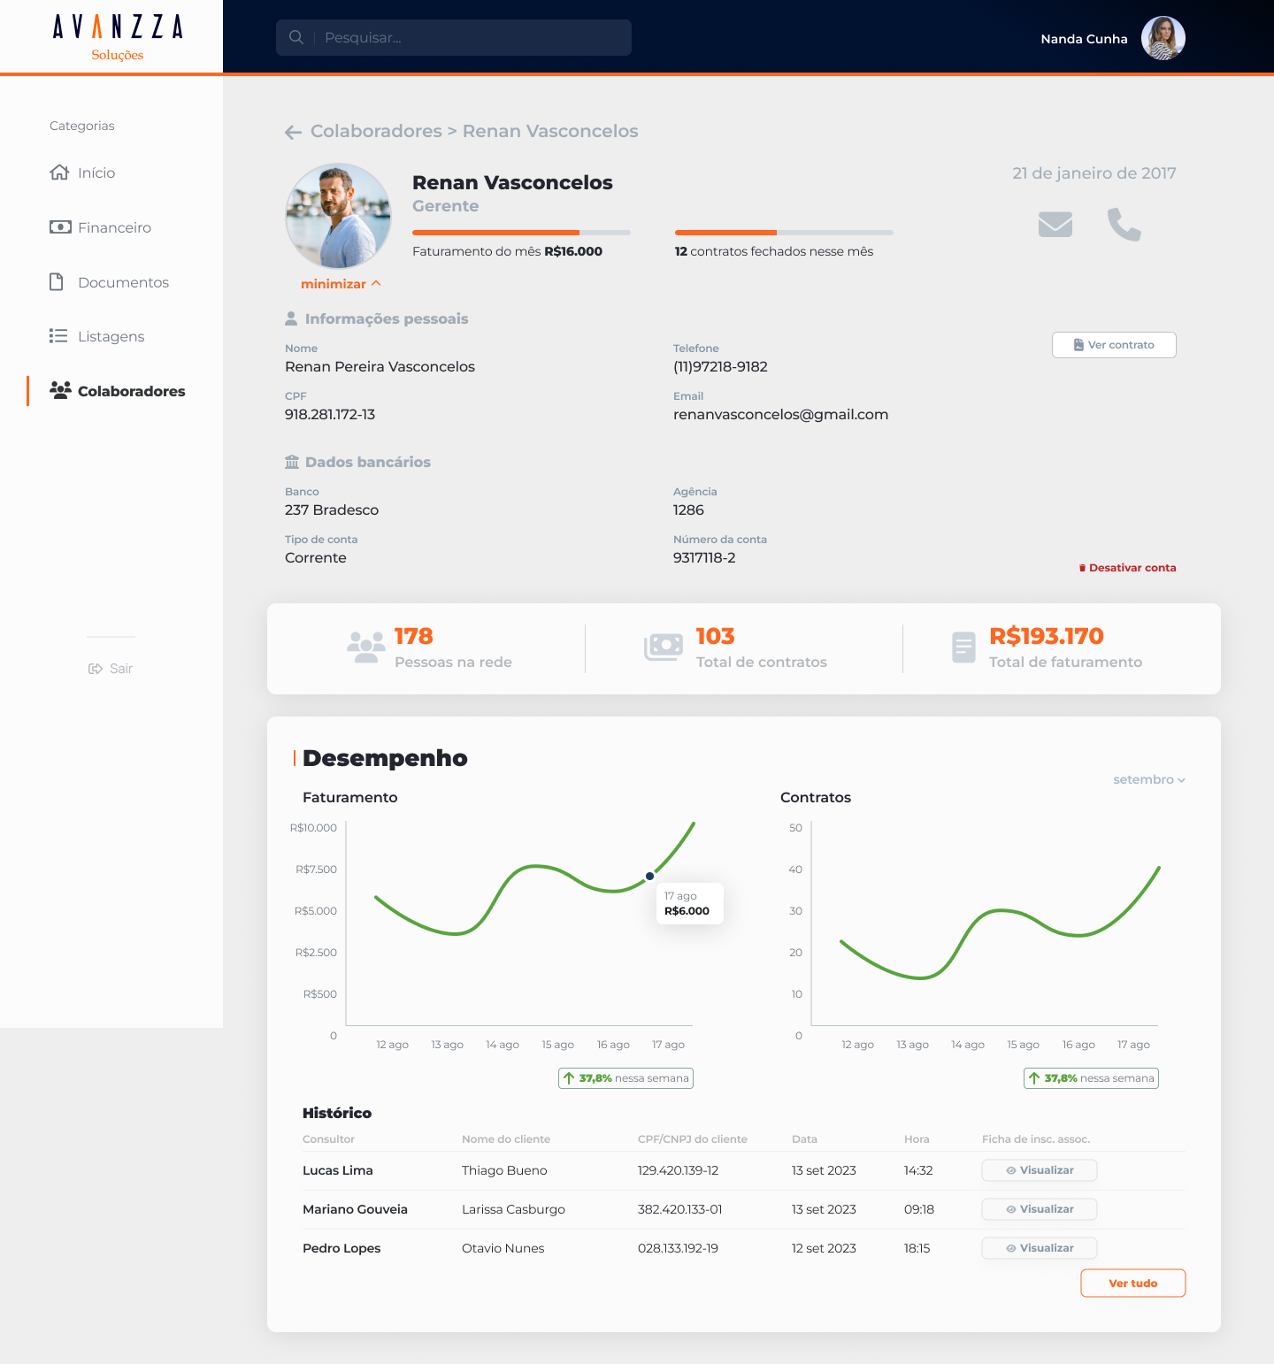Visualizar ficha for Pedro Lopes
1274x1364 pixels.
1040,1248
